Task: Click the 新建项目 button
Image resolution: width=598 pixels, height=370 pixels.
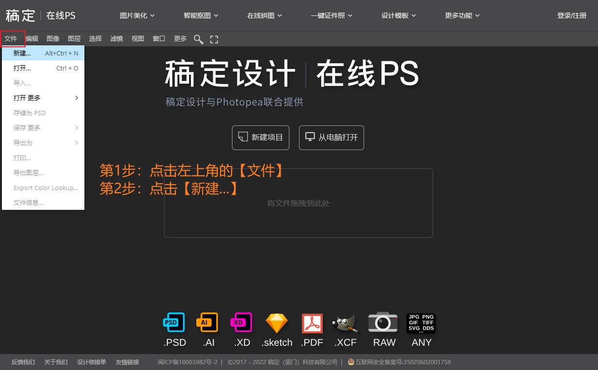Action: [261, 137]
